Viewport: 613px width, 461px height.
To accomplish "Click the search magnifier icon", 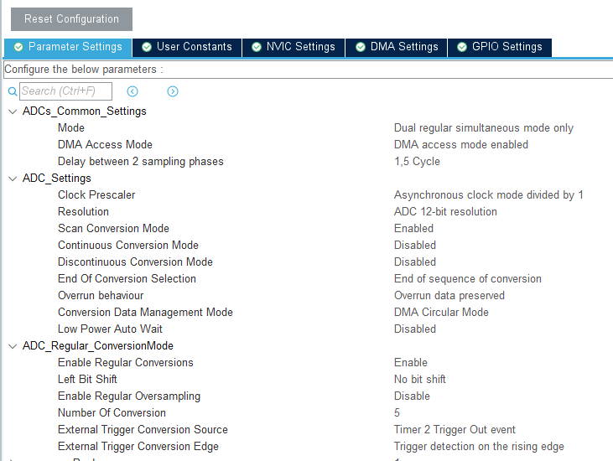I will (x=13, y=91).
